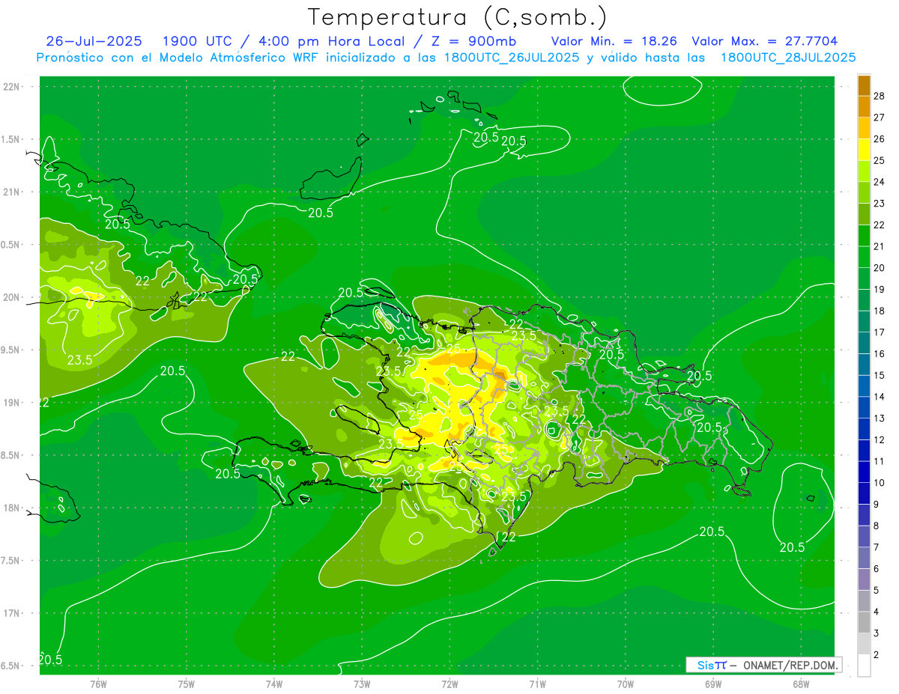Click the yellow swatch between legend 25 and 26
Screen dimensions: 899x694
864,150
